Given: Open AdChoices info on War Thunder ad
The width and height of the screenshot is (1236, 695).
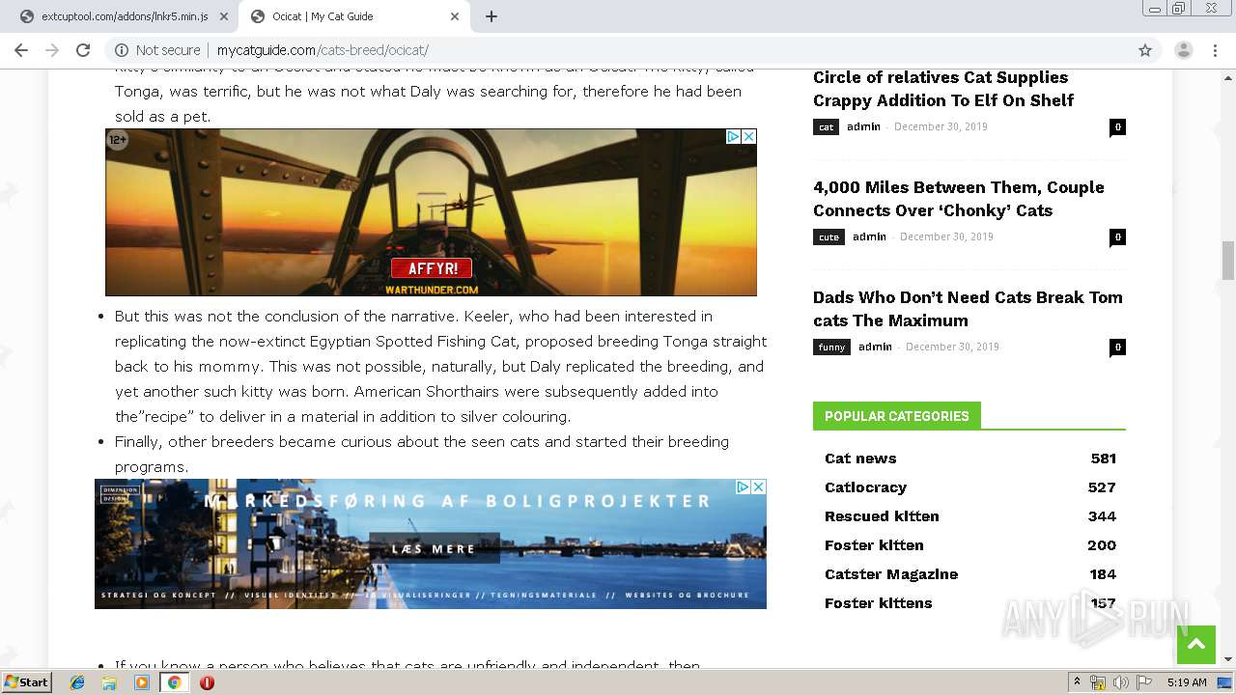Looking at the screenshot, I should (733, 137).
